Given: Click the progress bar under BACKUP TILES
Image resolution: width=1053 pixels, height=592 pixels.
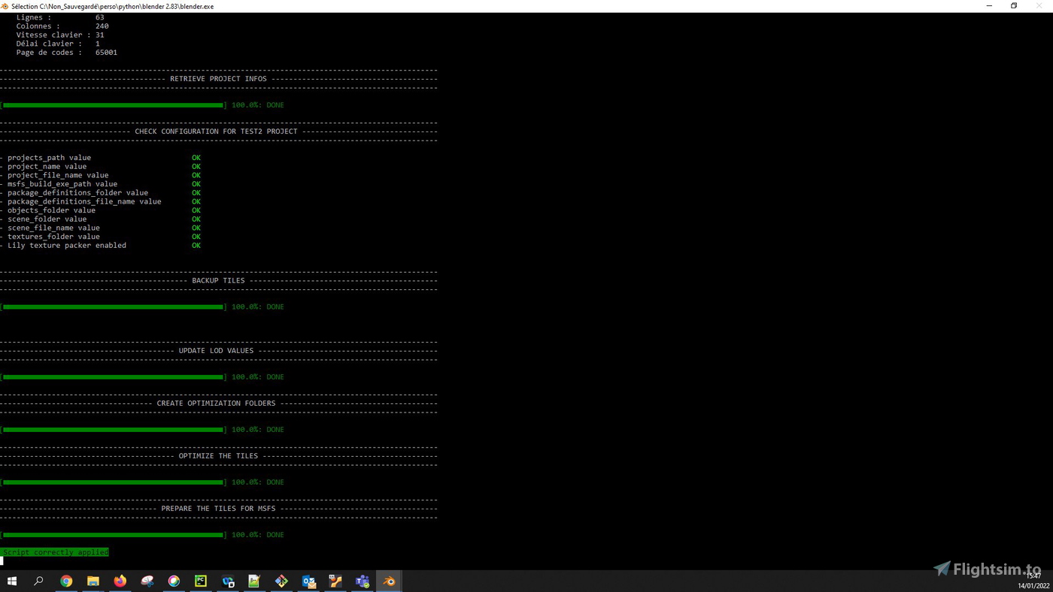Looking at the screenshot, I should point(113,307).
